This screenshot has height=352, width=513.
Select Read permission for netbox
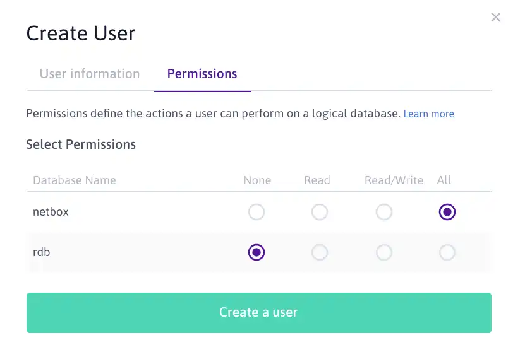pyautogui.click(x=320, y=212)
